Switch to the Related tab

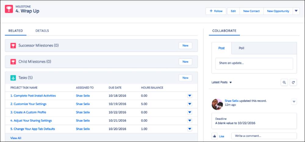pos(16,31)
